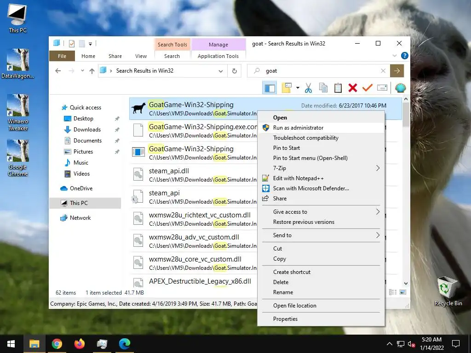This screenshot has height=353, width=471.
Task: Click the scissors Cut icon in toolbar
Action: (x=308, y=88)
